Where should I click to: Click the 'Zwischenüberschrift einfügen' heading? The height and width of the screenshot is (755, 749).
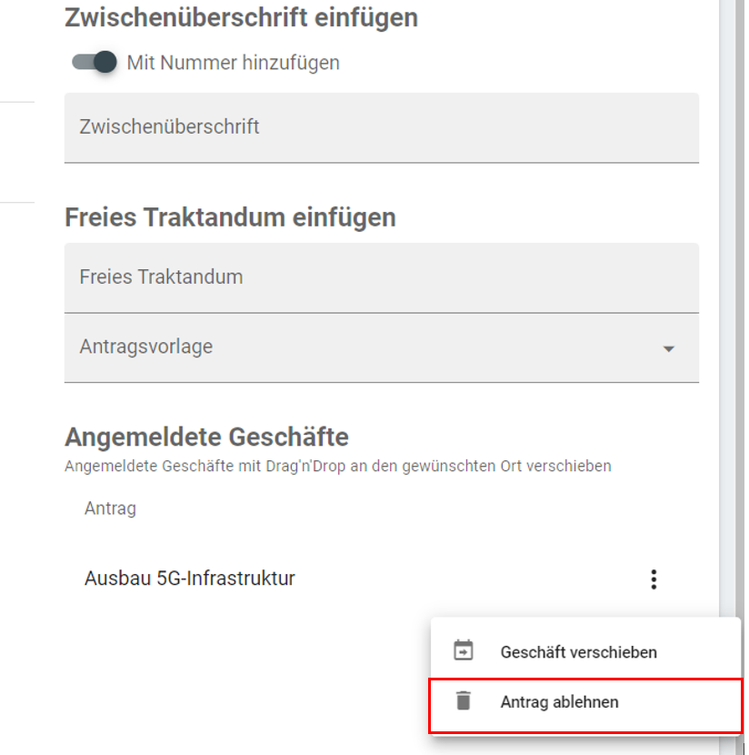tap(241, 17)
